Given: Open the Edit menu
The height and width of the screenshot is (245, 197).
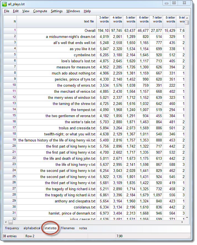Looking at the screenshot, I should [x=16, y=11].
